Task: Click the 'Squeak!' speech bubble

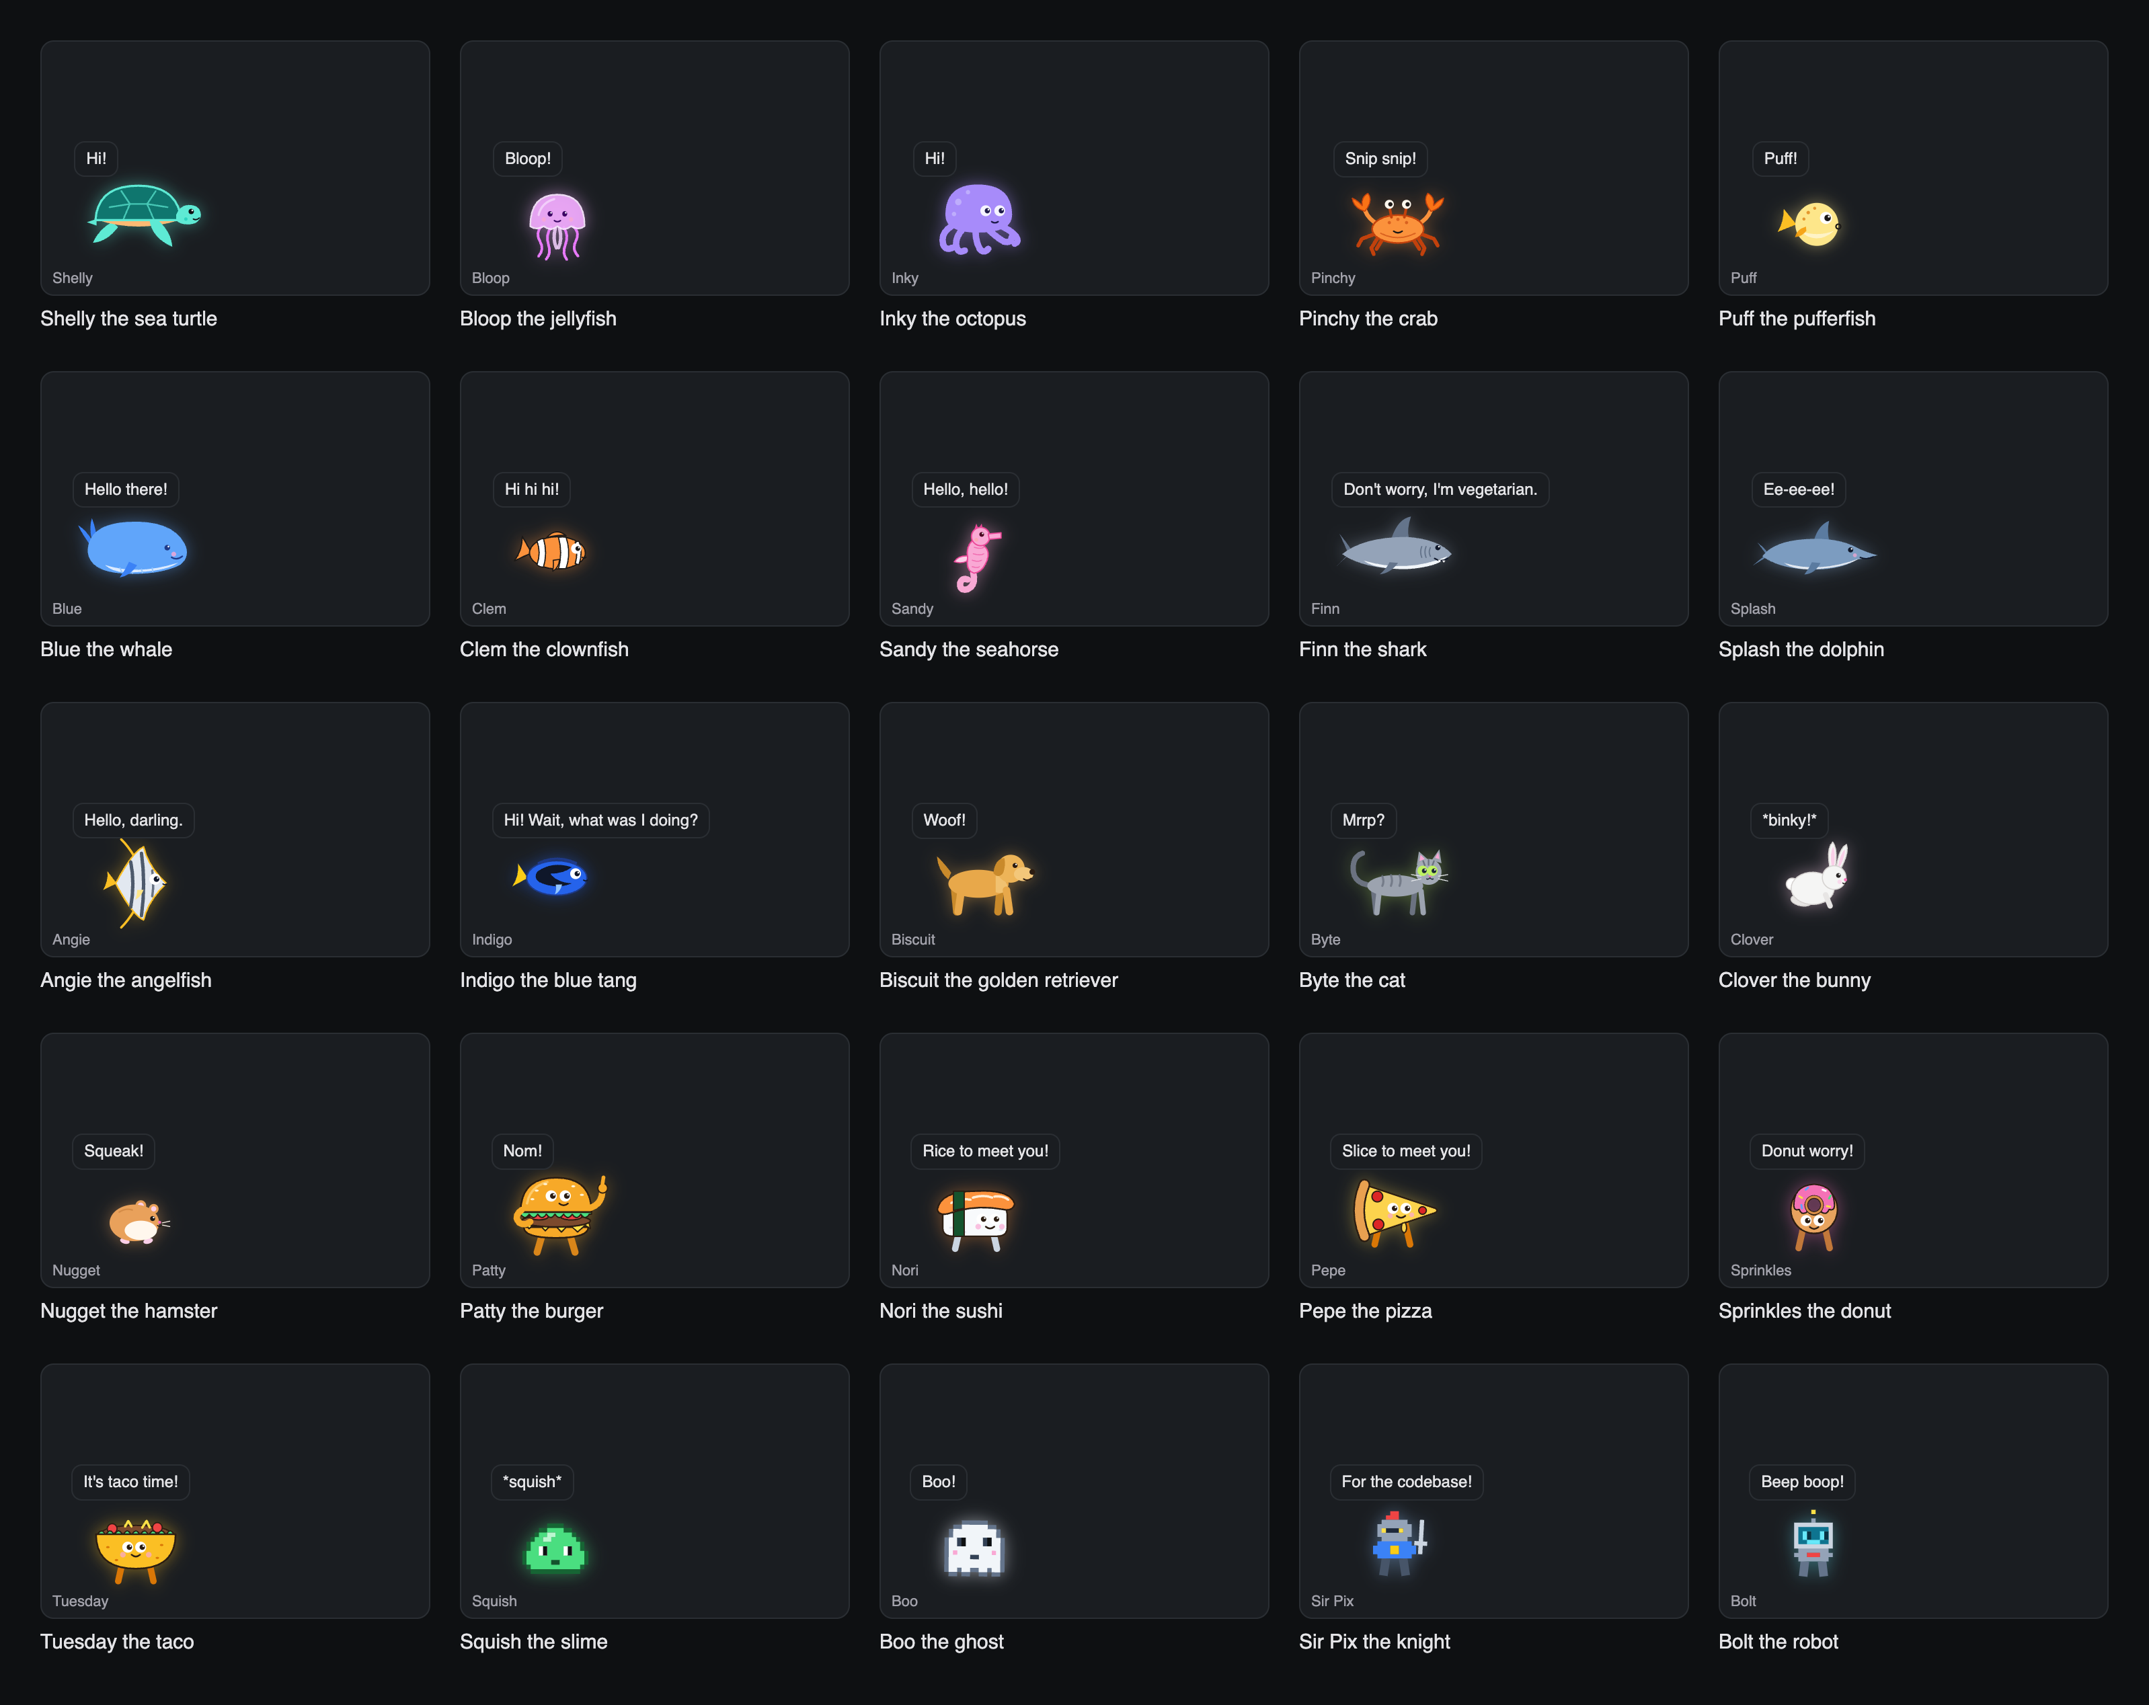Action: (114, 1151)
